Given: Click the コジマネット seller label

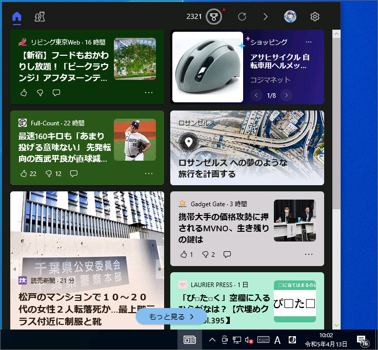Looking at the screenshot, I should 270,80.
